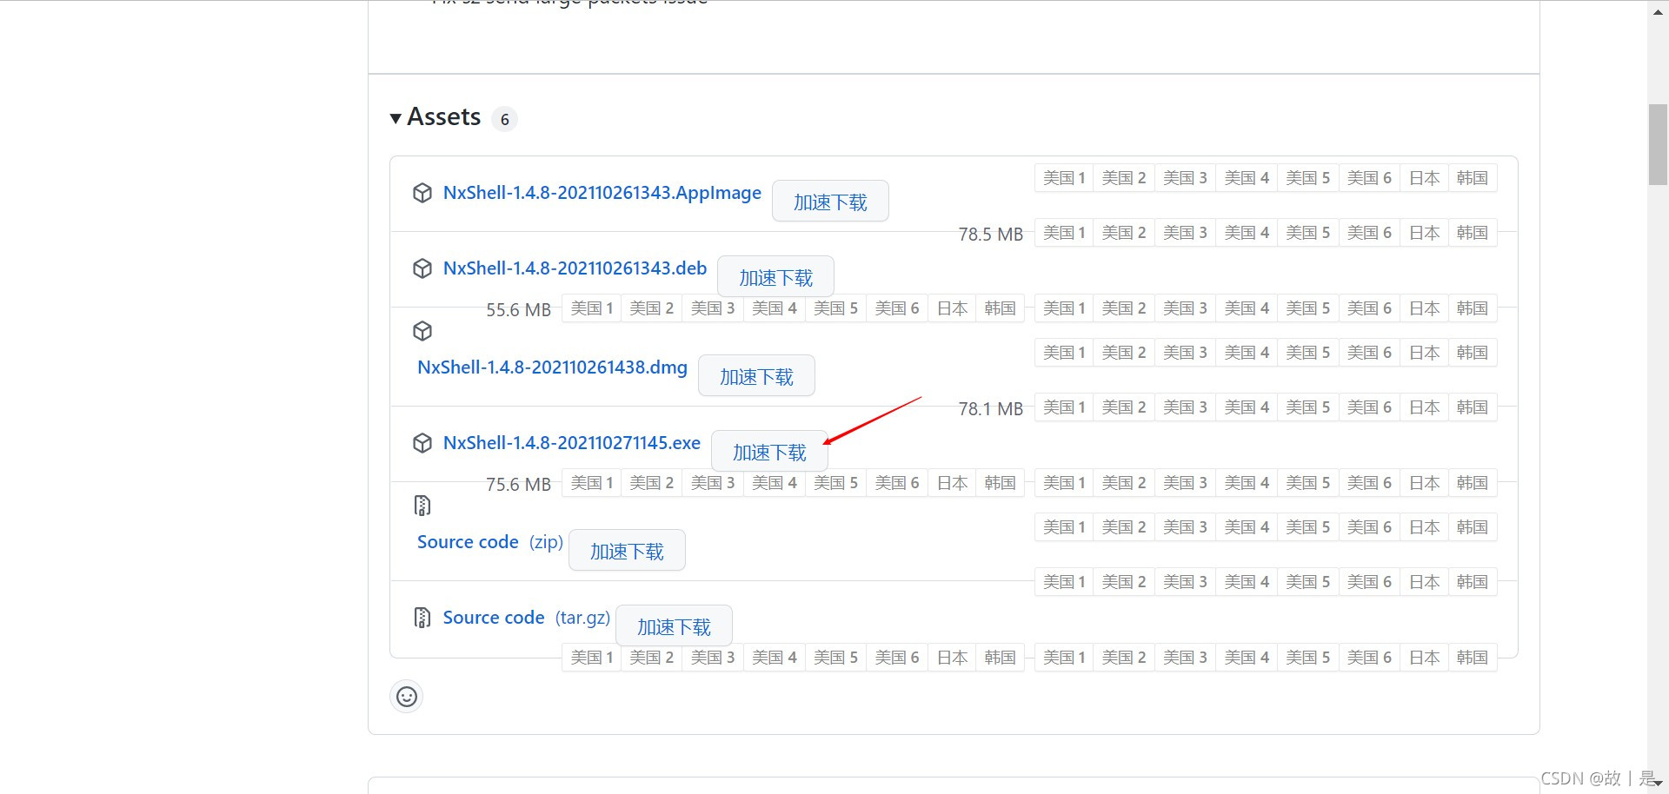Click archive icon beside Source code (tar.gz)
Image resolution: width=1669 pixels, height=794 pixels.
pos(422,618)
